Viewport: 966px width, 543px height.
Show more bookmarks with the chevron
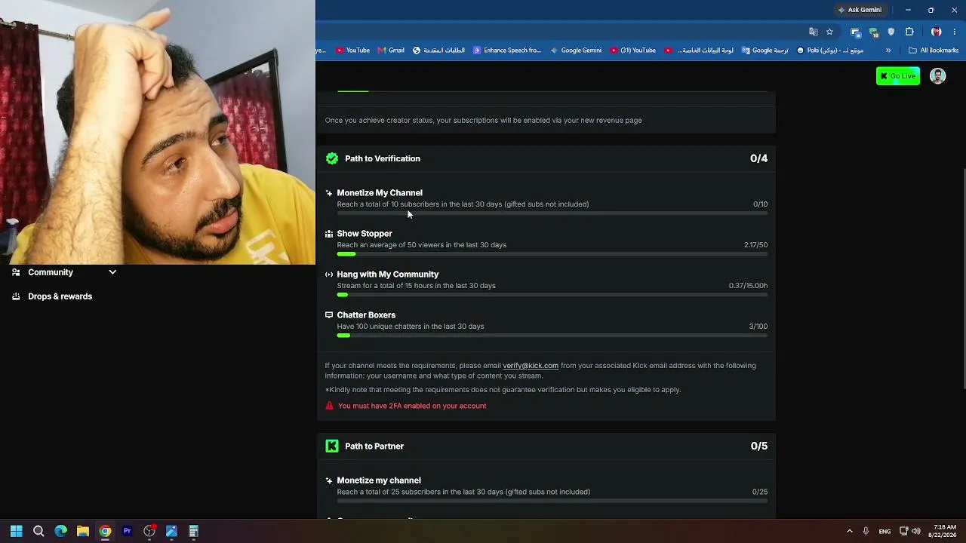888,51
